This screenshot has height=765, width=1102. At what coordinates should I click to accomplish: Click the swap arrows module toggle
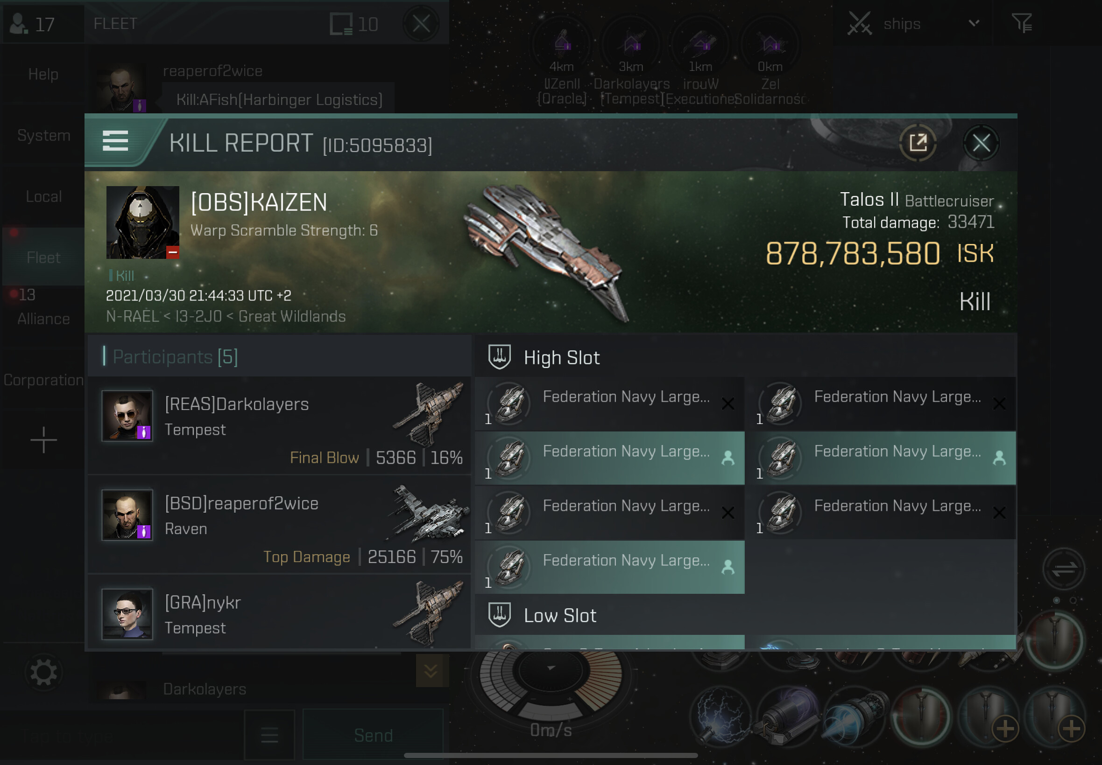(x=1064, y=570)
